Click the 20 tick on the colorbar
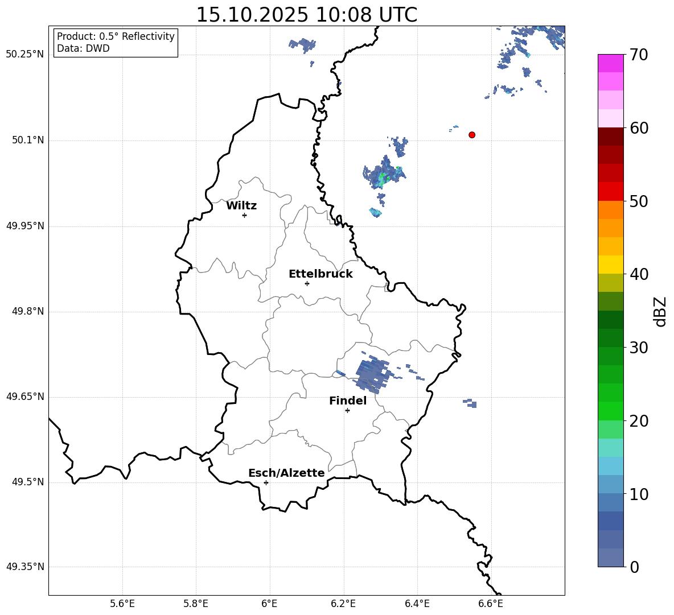 click(x=639, y=421)
